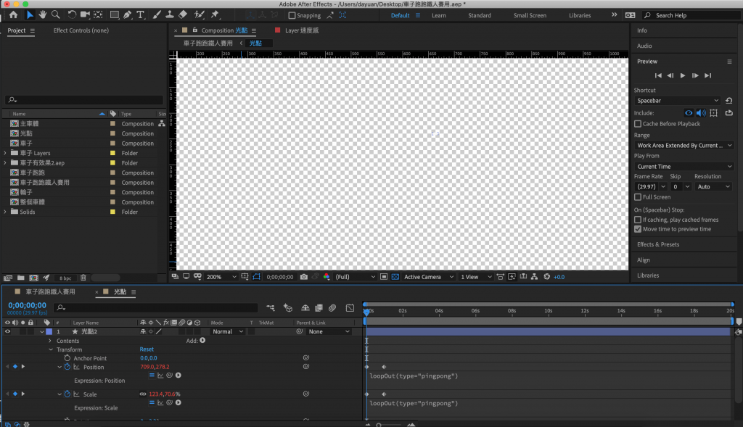Uncheck Move time to preview time
The image size is (743, 427).
pyautogui.click(x=638, y=229)
